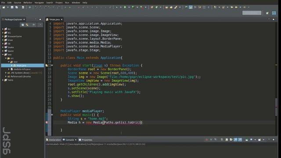This screenshot has height=158, width=281.
Task: Click the Open Type icon
Action: click(167, 7)
